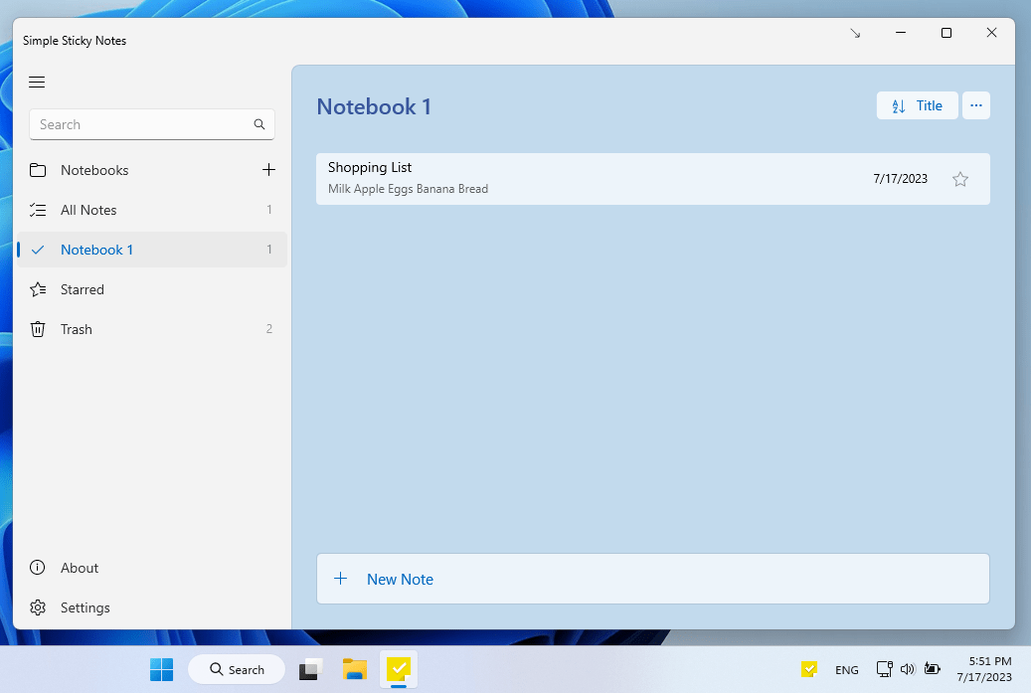Select All Notes in sidebar
The image size is (1031, 693).
(88, 210)
